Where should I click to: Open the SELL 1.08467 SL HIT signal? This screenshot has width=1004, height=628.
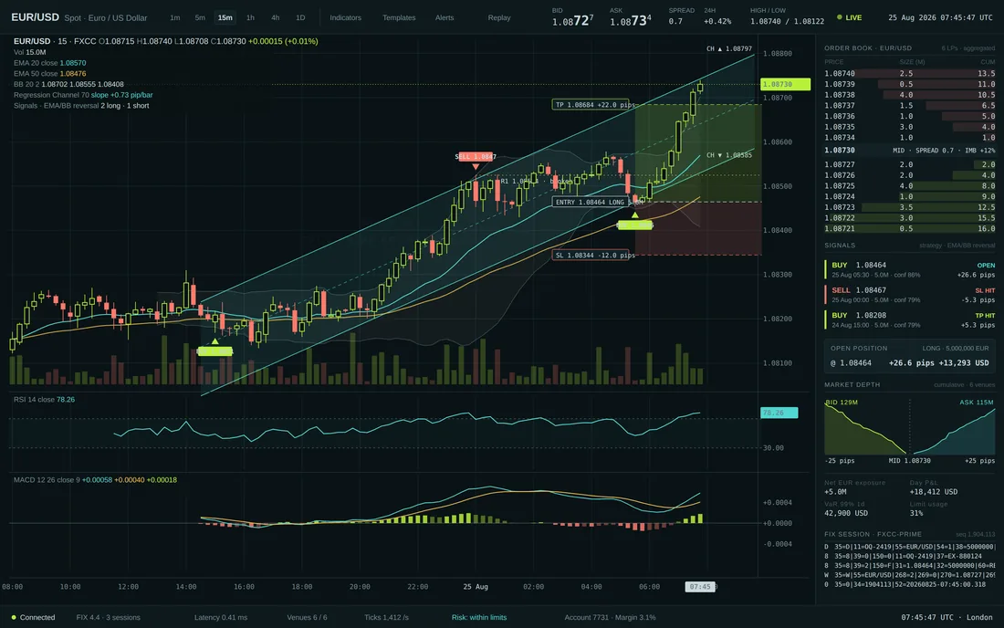coord(910,295)
